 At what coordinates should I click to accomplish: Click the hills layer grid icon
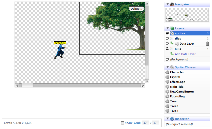pos(172,49)
